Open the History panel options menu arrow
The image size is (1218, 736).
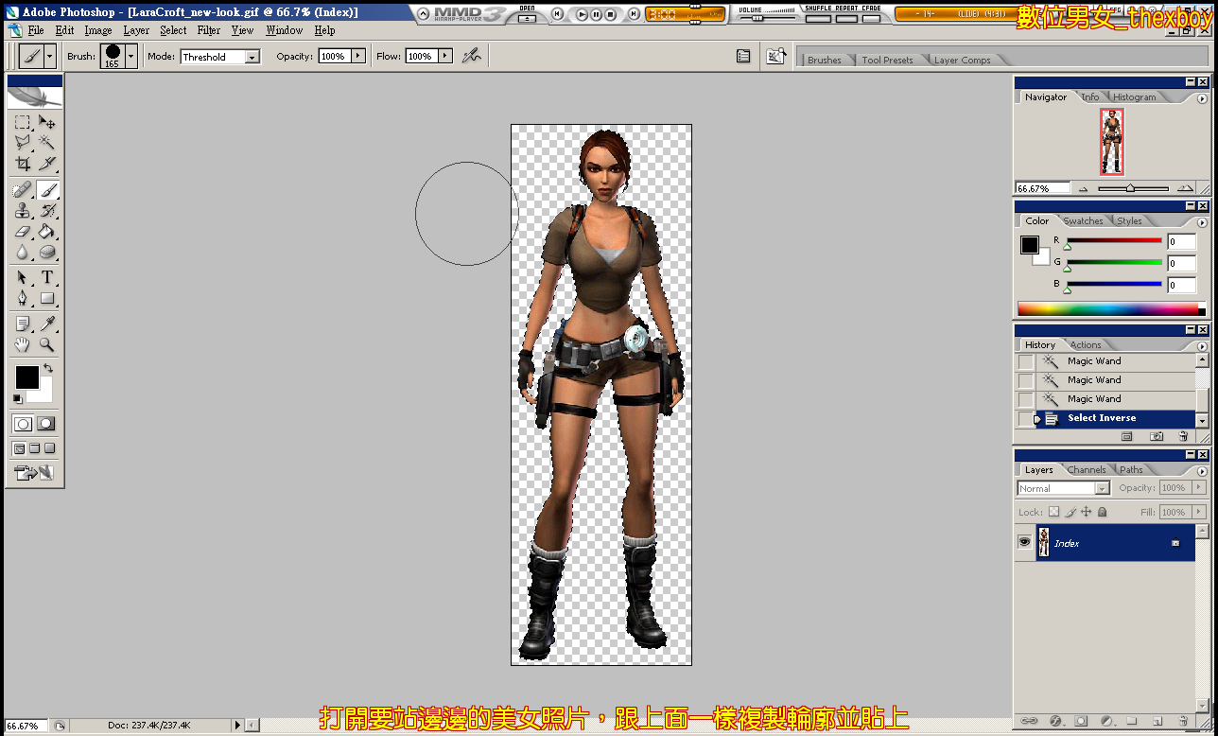click(x=1202, y=345)
